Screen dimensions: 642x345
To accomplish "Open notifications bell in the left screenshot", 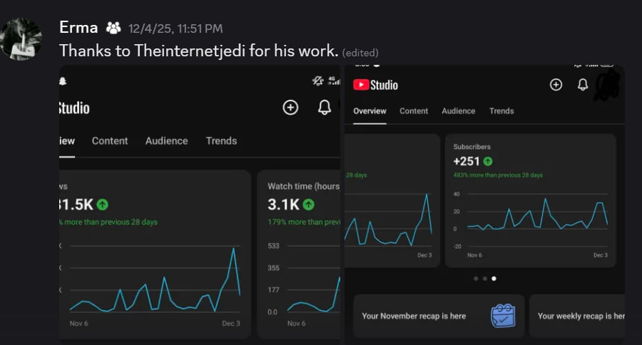I will 325,108.
